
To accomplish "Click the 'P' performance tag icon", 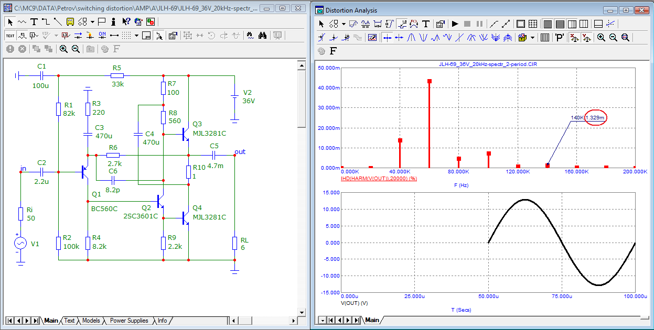I will click(x=560, y=38).
